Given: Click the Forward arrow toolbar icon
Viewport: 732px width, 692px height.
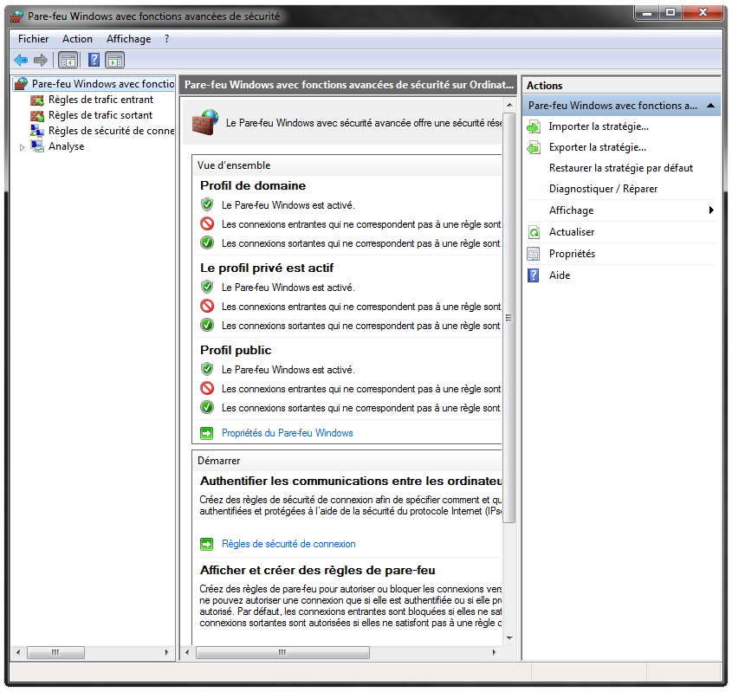Looking at the screenshot, I should tap(41, 61).
